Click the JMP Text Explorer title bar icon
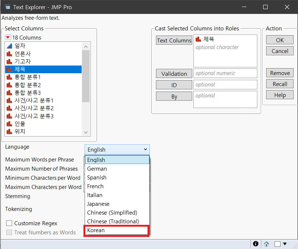This screenshot has width=298, height=249. (x=8, y=7)
